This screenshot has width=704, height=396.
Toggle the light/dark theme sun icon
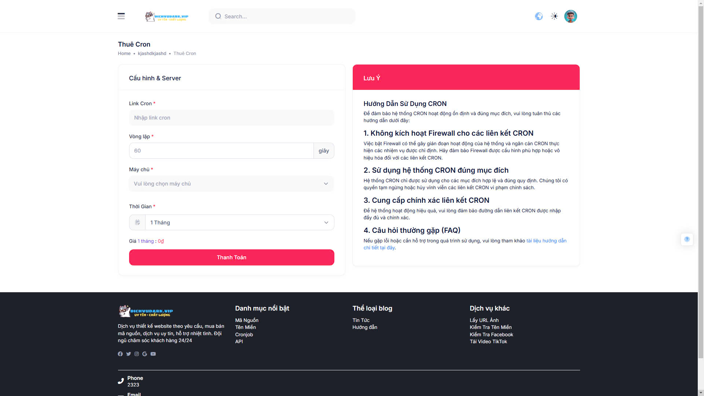click(554, 16)
